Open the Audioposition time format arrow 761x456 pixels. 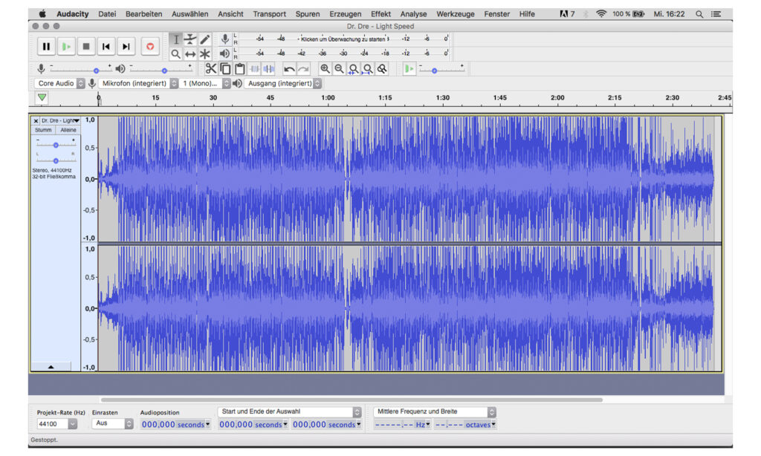click(208, 424)
